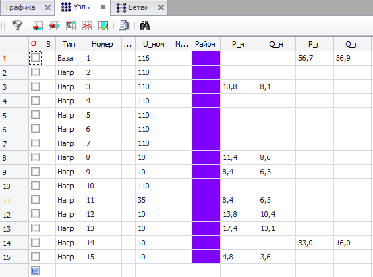Open the filter funnel tool

[x=17, y=25]
